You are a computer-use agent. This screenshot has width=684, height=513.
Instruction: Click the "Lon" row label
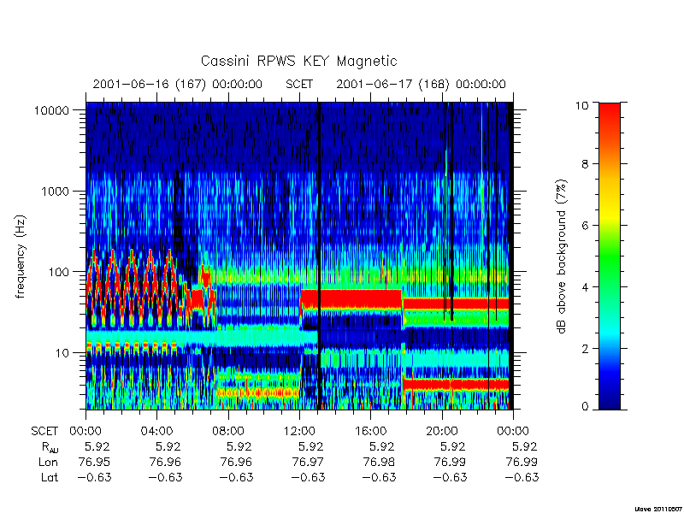click(48, 462)
